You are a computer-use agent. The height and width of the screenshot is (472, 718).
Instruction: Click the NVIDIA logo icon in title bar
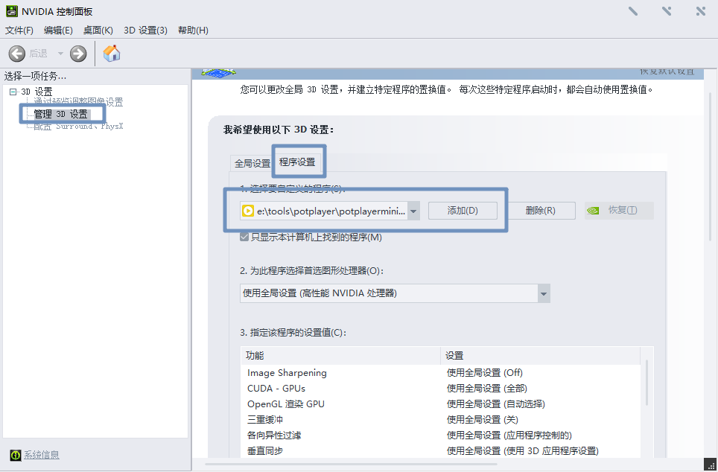(x=11, y=11)
